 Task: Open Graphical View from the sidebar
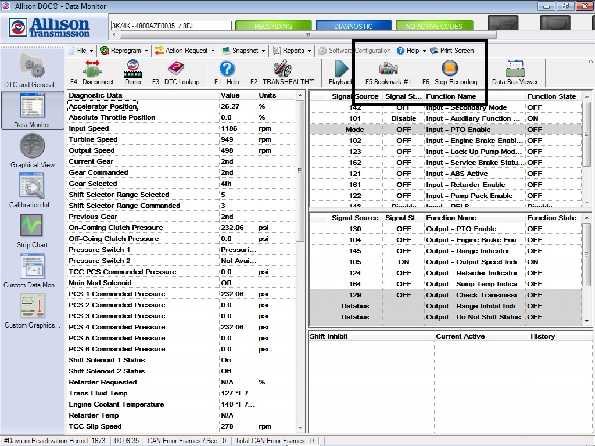coord(32,152)
